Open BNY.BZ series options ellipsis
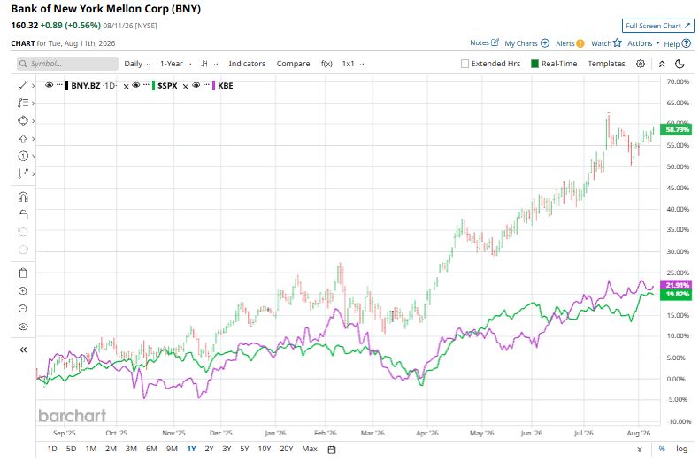Image resolution: width=699 pixels, height=462 pixels. coord(59,84)
